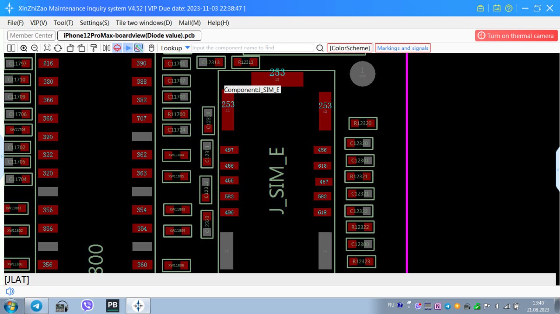
Task: Click the component name search field
Action: tap(252, 48)
